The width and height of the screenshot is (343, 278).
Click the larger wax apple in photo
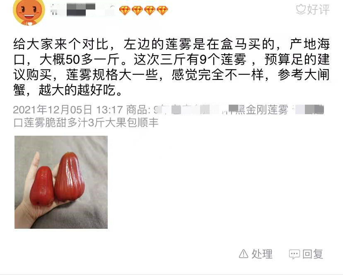[x=70, y=177]
